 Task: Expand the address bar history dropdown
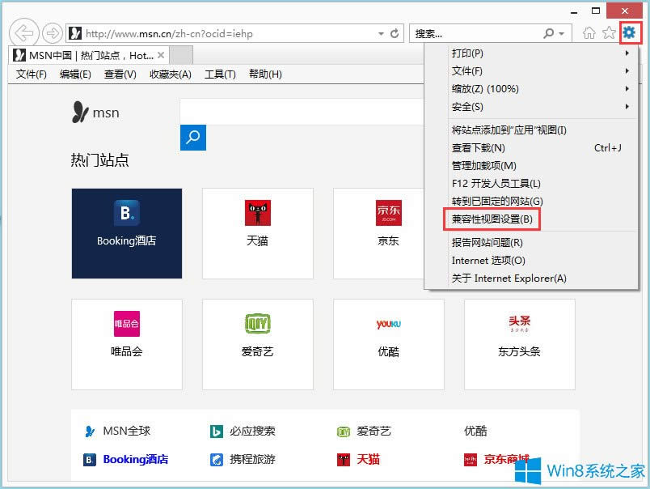pyautogui.click(x=379, y=34)
